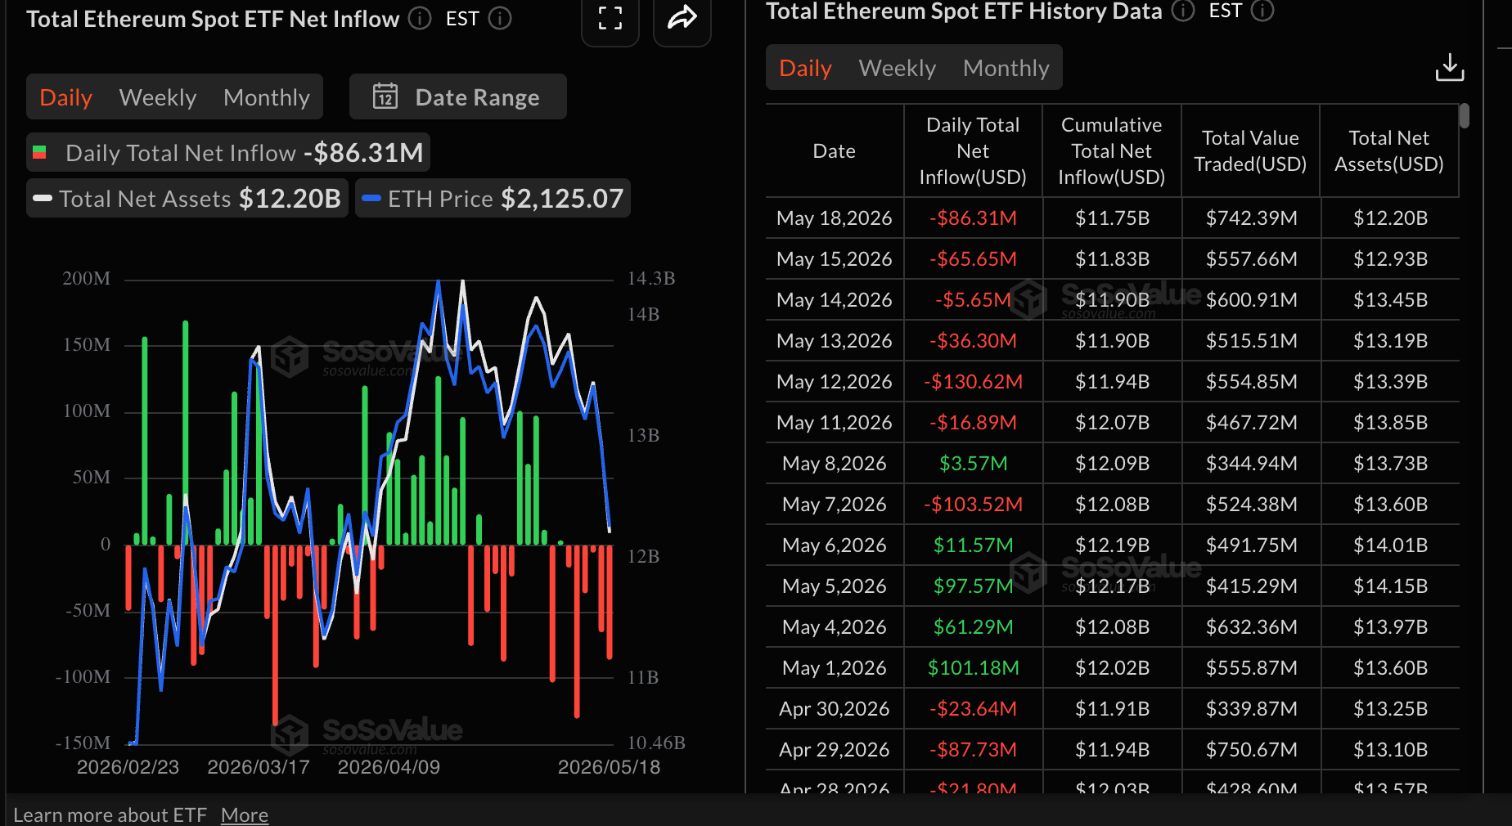1512x826 pixels.
Task: Click Total Value Traded(USD) column header
Action: click(x=1250, y=150)
